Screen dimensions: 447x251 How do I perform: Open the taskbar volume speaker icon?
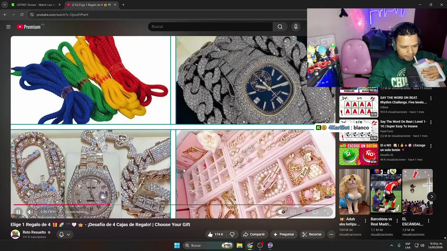[423, 245]
